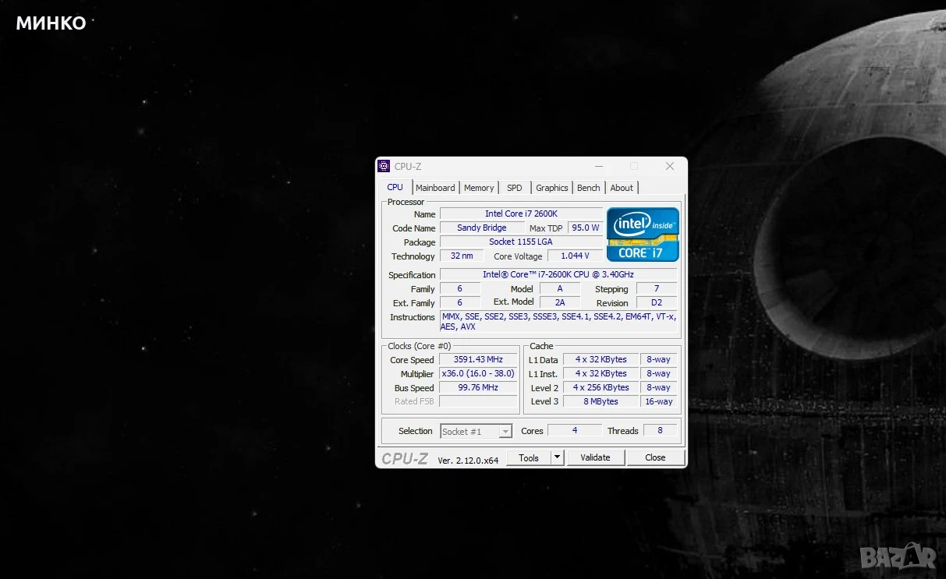Click the 32 nm technology value

click(x=462, y=256)
